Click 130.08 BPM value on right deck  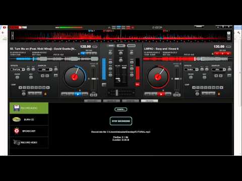pyautogui.click(x=219, y=46)
